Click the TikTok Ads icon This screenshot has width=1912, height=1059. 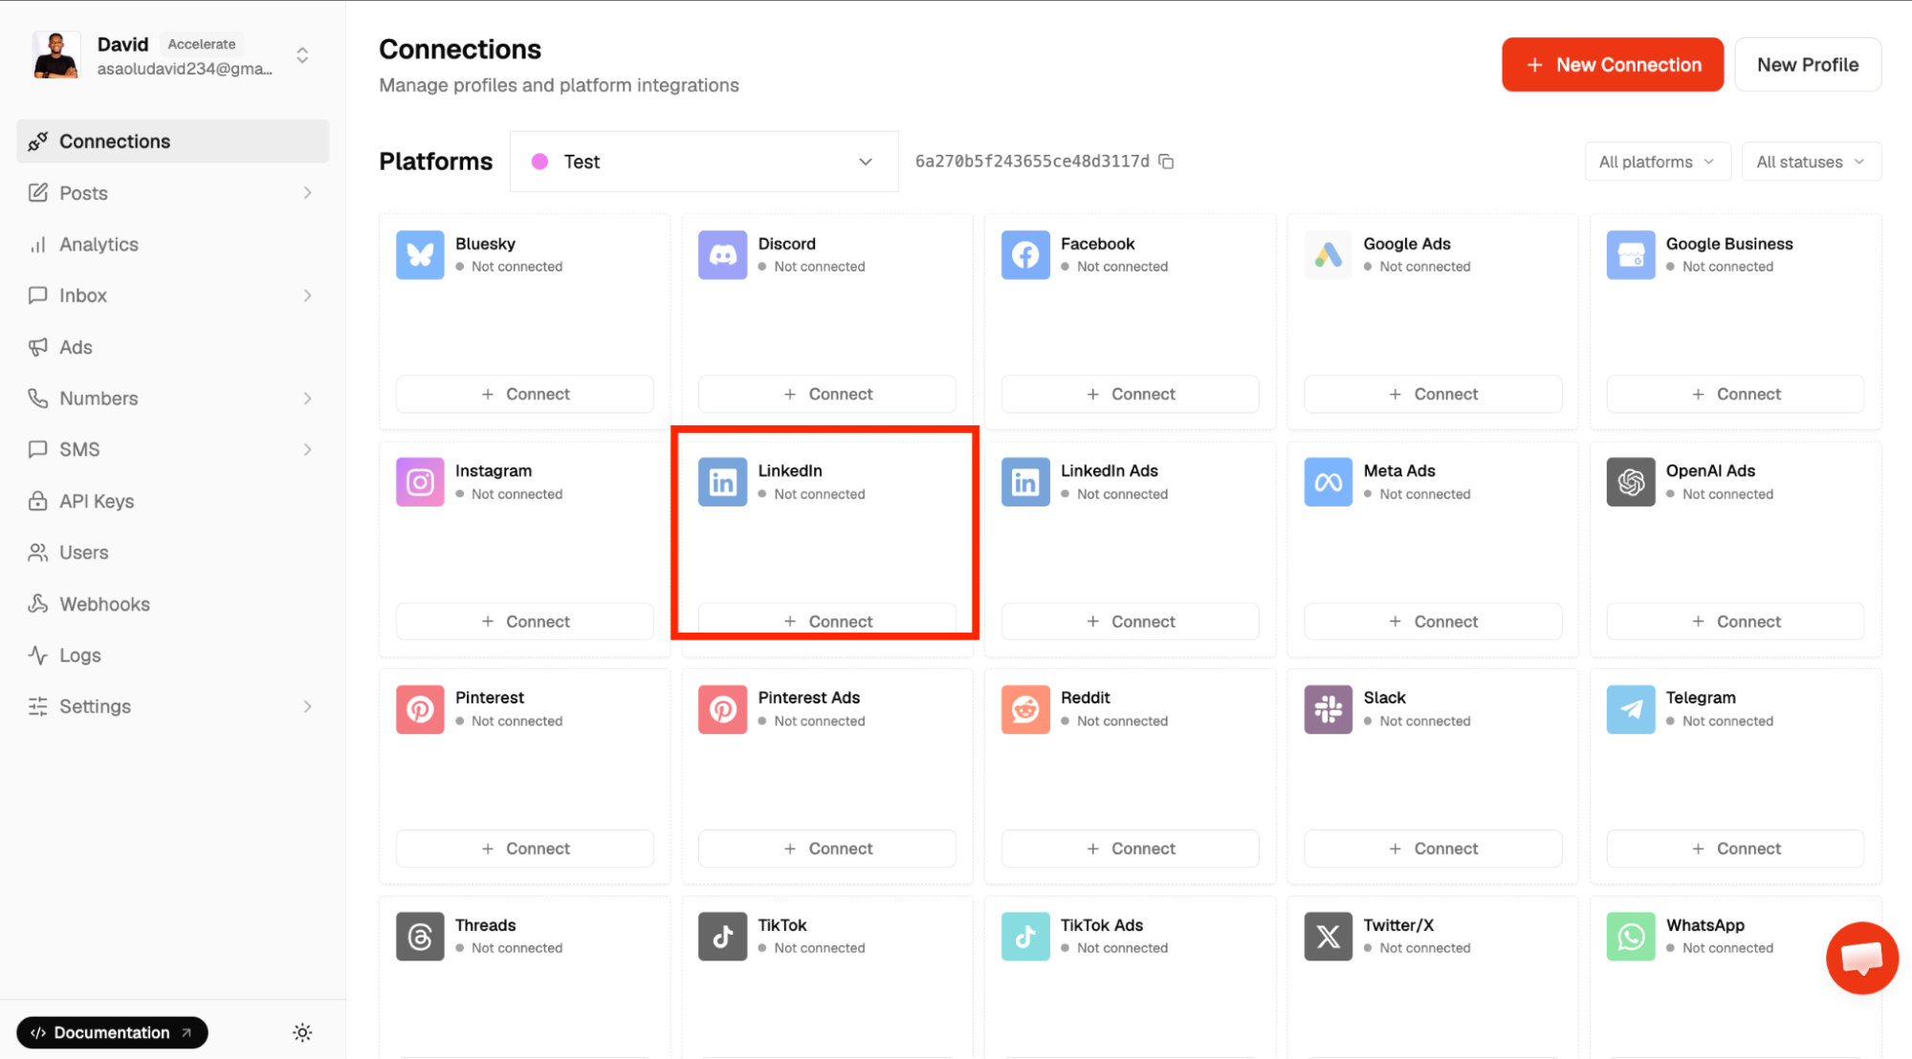pos(1025,937)
